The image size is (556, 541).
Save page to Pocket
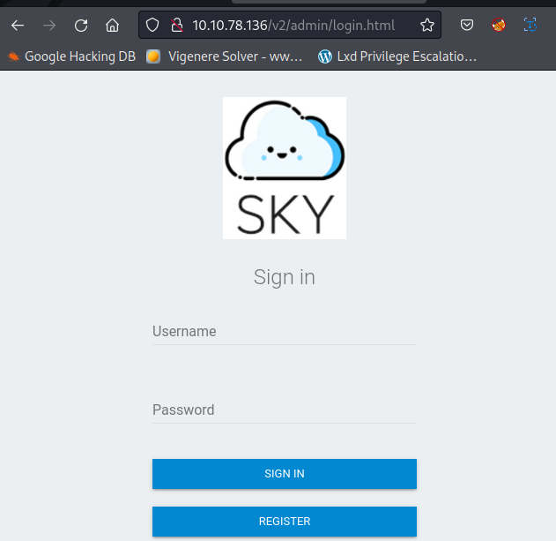click(x=467, y=26)
